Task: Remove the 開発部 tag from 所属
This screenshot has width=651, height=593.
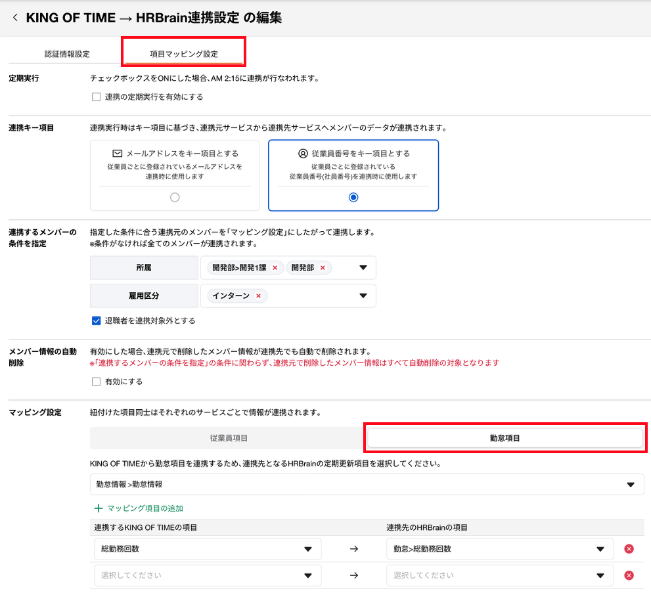Action: (x=323, y=268)
